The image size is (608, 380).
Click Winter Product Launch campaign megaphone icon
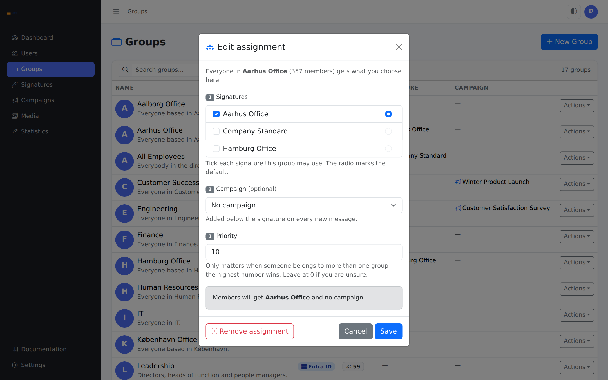(x=458, y=182)
